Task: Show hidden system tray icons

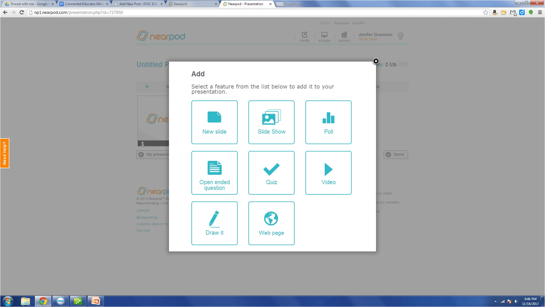Action: (x=495, y=301)
